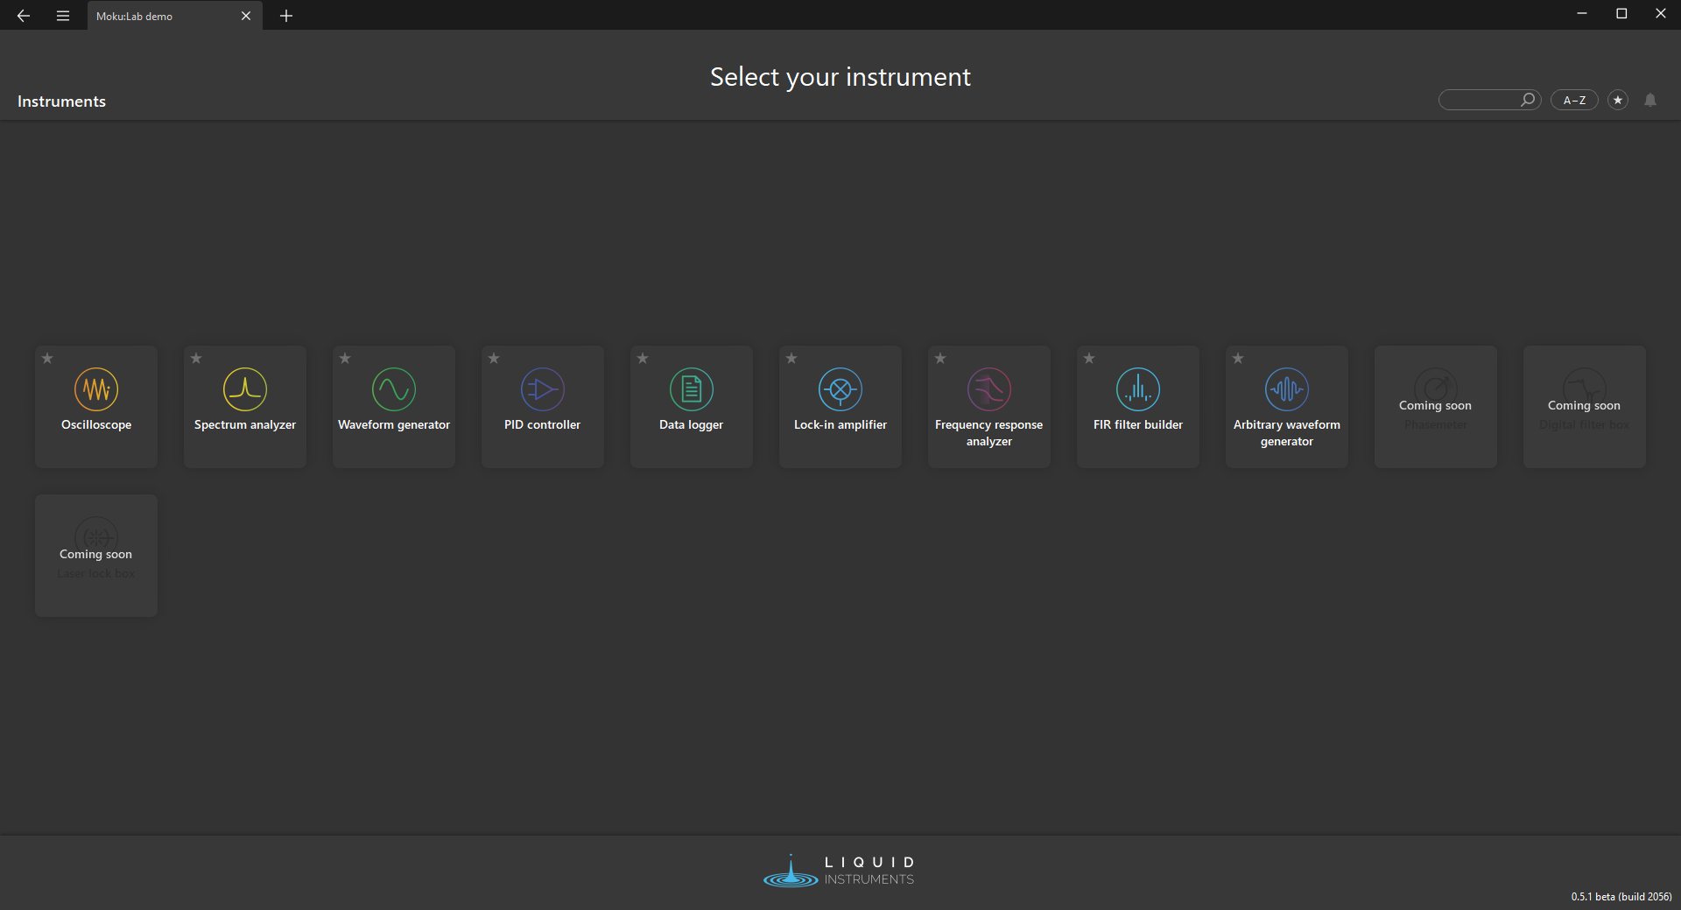Click the instrument search field
1681x910 pixels.
click(x=1480, y=101)
